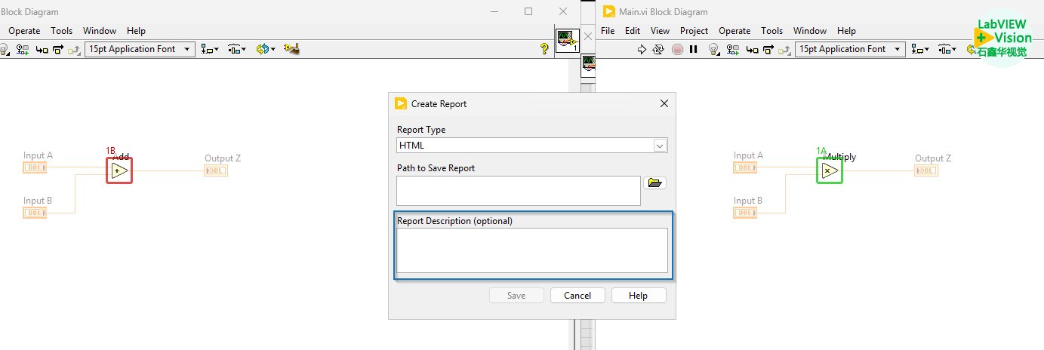This screenshot has width=1044, height=350.
Task: Open the Tools menu in left window
Action: pyautogui.click(x=62, y=31)
